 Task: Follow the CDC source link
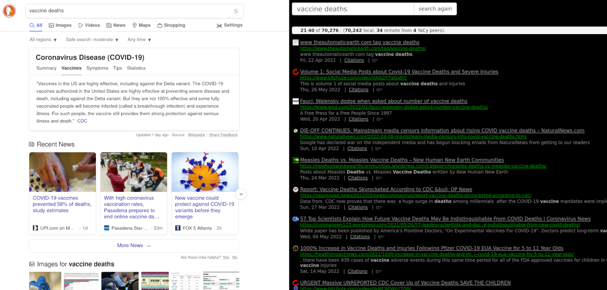[x=82, y=121]
